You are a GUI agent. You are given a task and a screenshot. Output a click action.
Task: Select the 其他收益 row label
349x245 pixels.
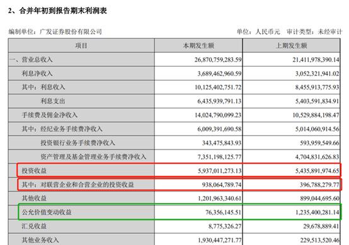coord(34,198)
